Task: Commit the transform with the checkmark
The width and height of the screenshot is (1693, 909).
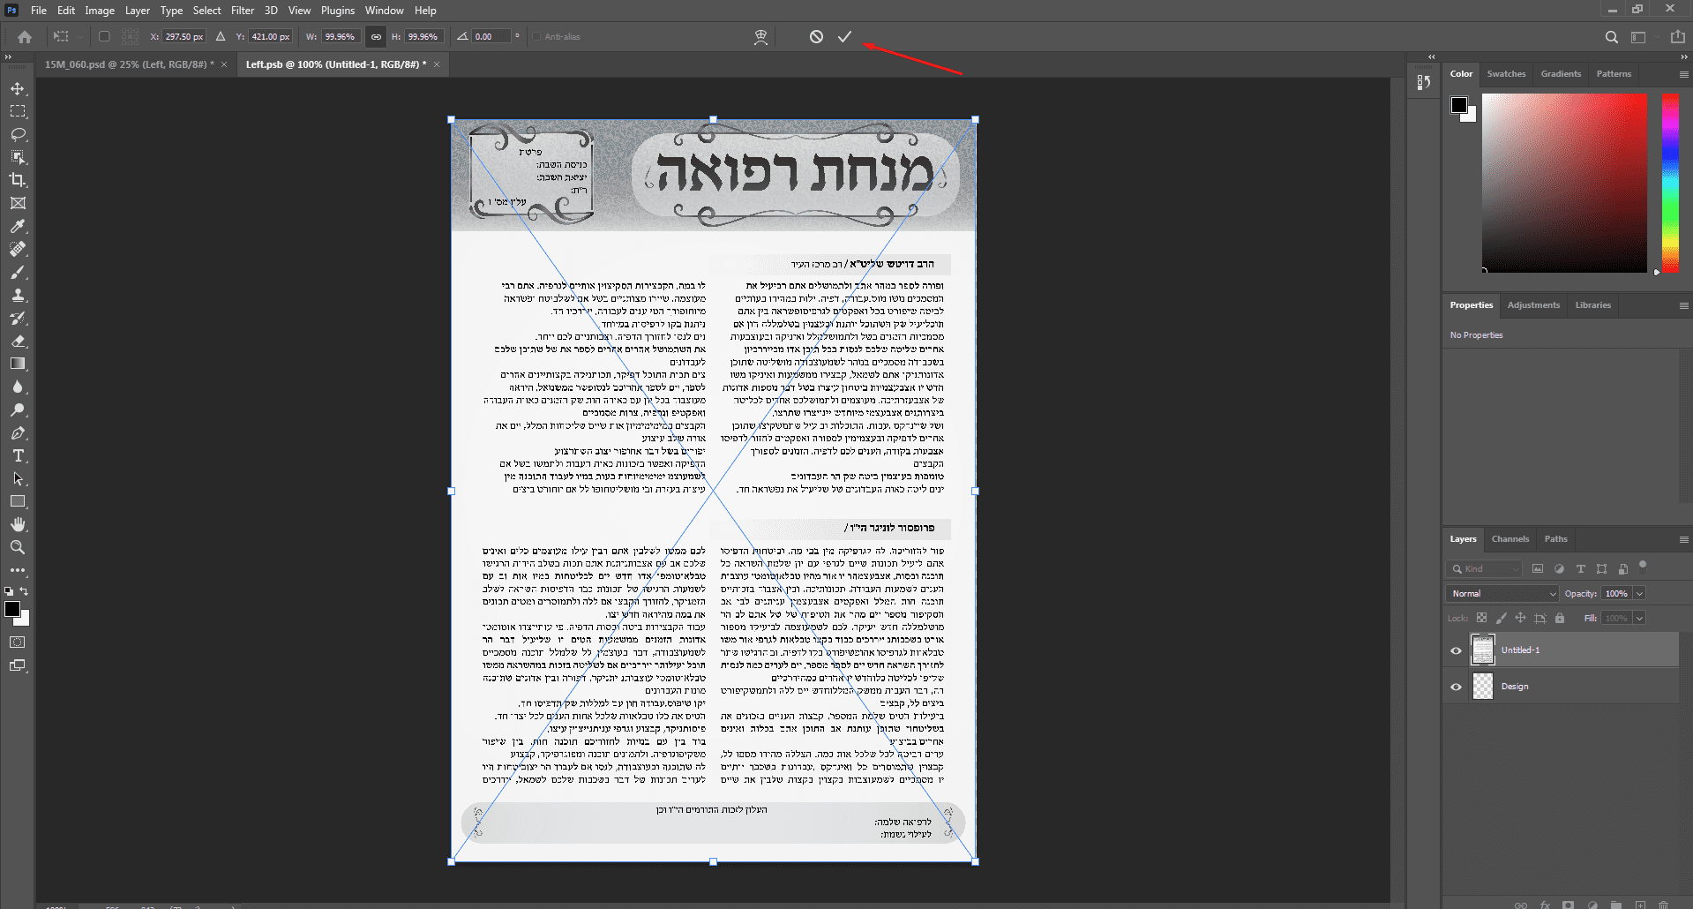Action: tap(844, 37)
